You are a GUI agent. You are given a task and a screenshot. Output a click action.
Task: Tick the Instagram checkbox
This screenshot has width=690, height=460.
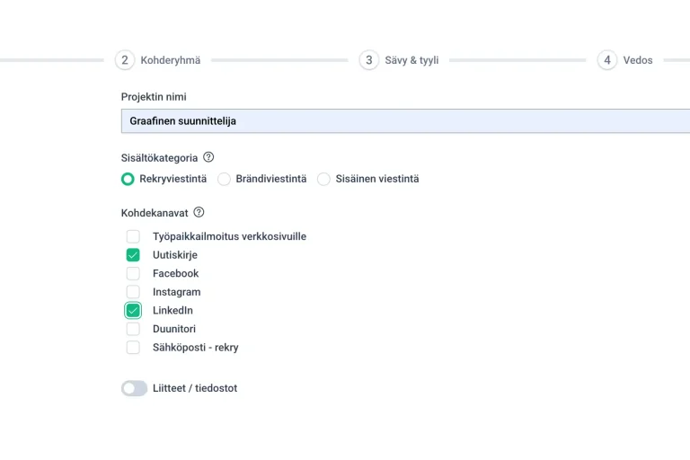pyautogui.click(x=133, y=292)
